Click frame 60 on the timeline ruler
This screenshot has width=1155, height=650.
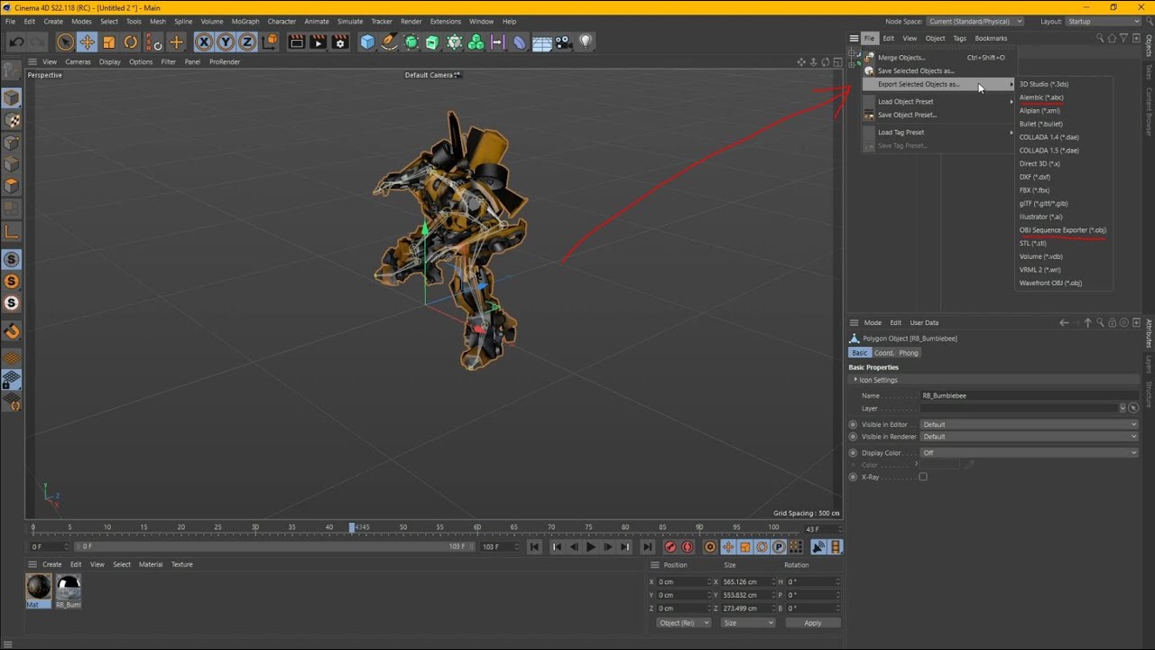pos(477,527)
